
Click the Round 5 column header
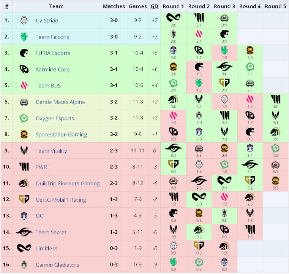(x=275, y=6)
